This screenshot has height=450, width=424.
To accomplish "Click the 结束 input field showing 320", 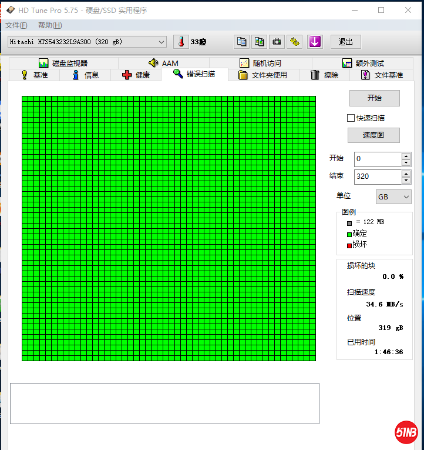I will 377,176.
